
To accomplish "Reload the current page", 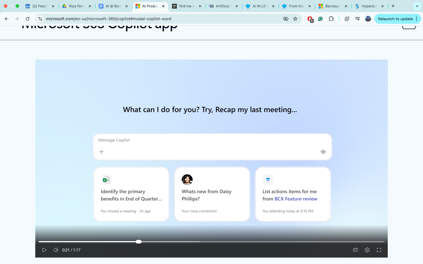I will pyautogui.click(x=27, y=19).
